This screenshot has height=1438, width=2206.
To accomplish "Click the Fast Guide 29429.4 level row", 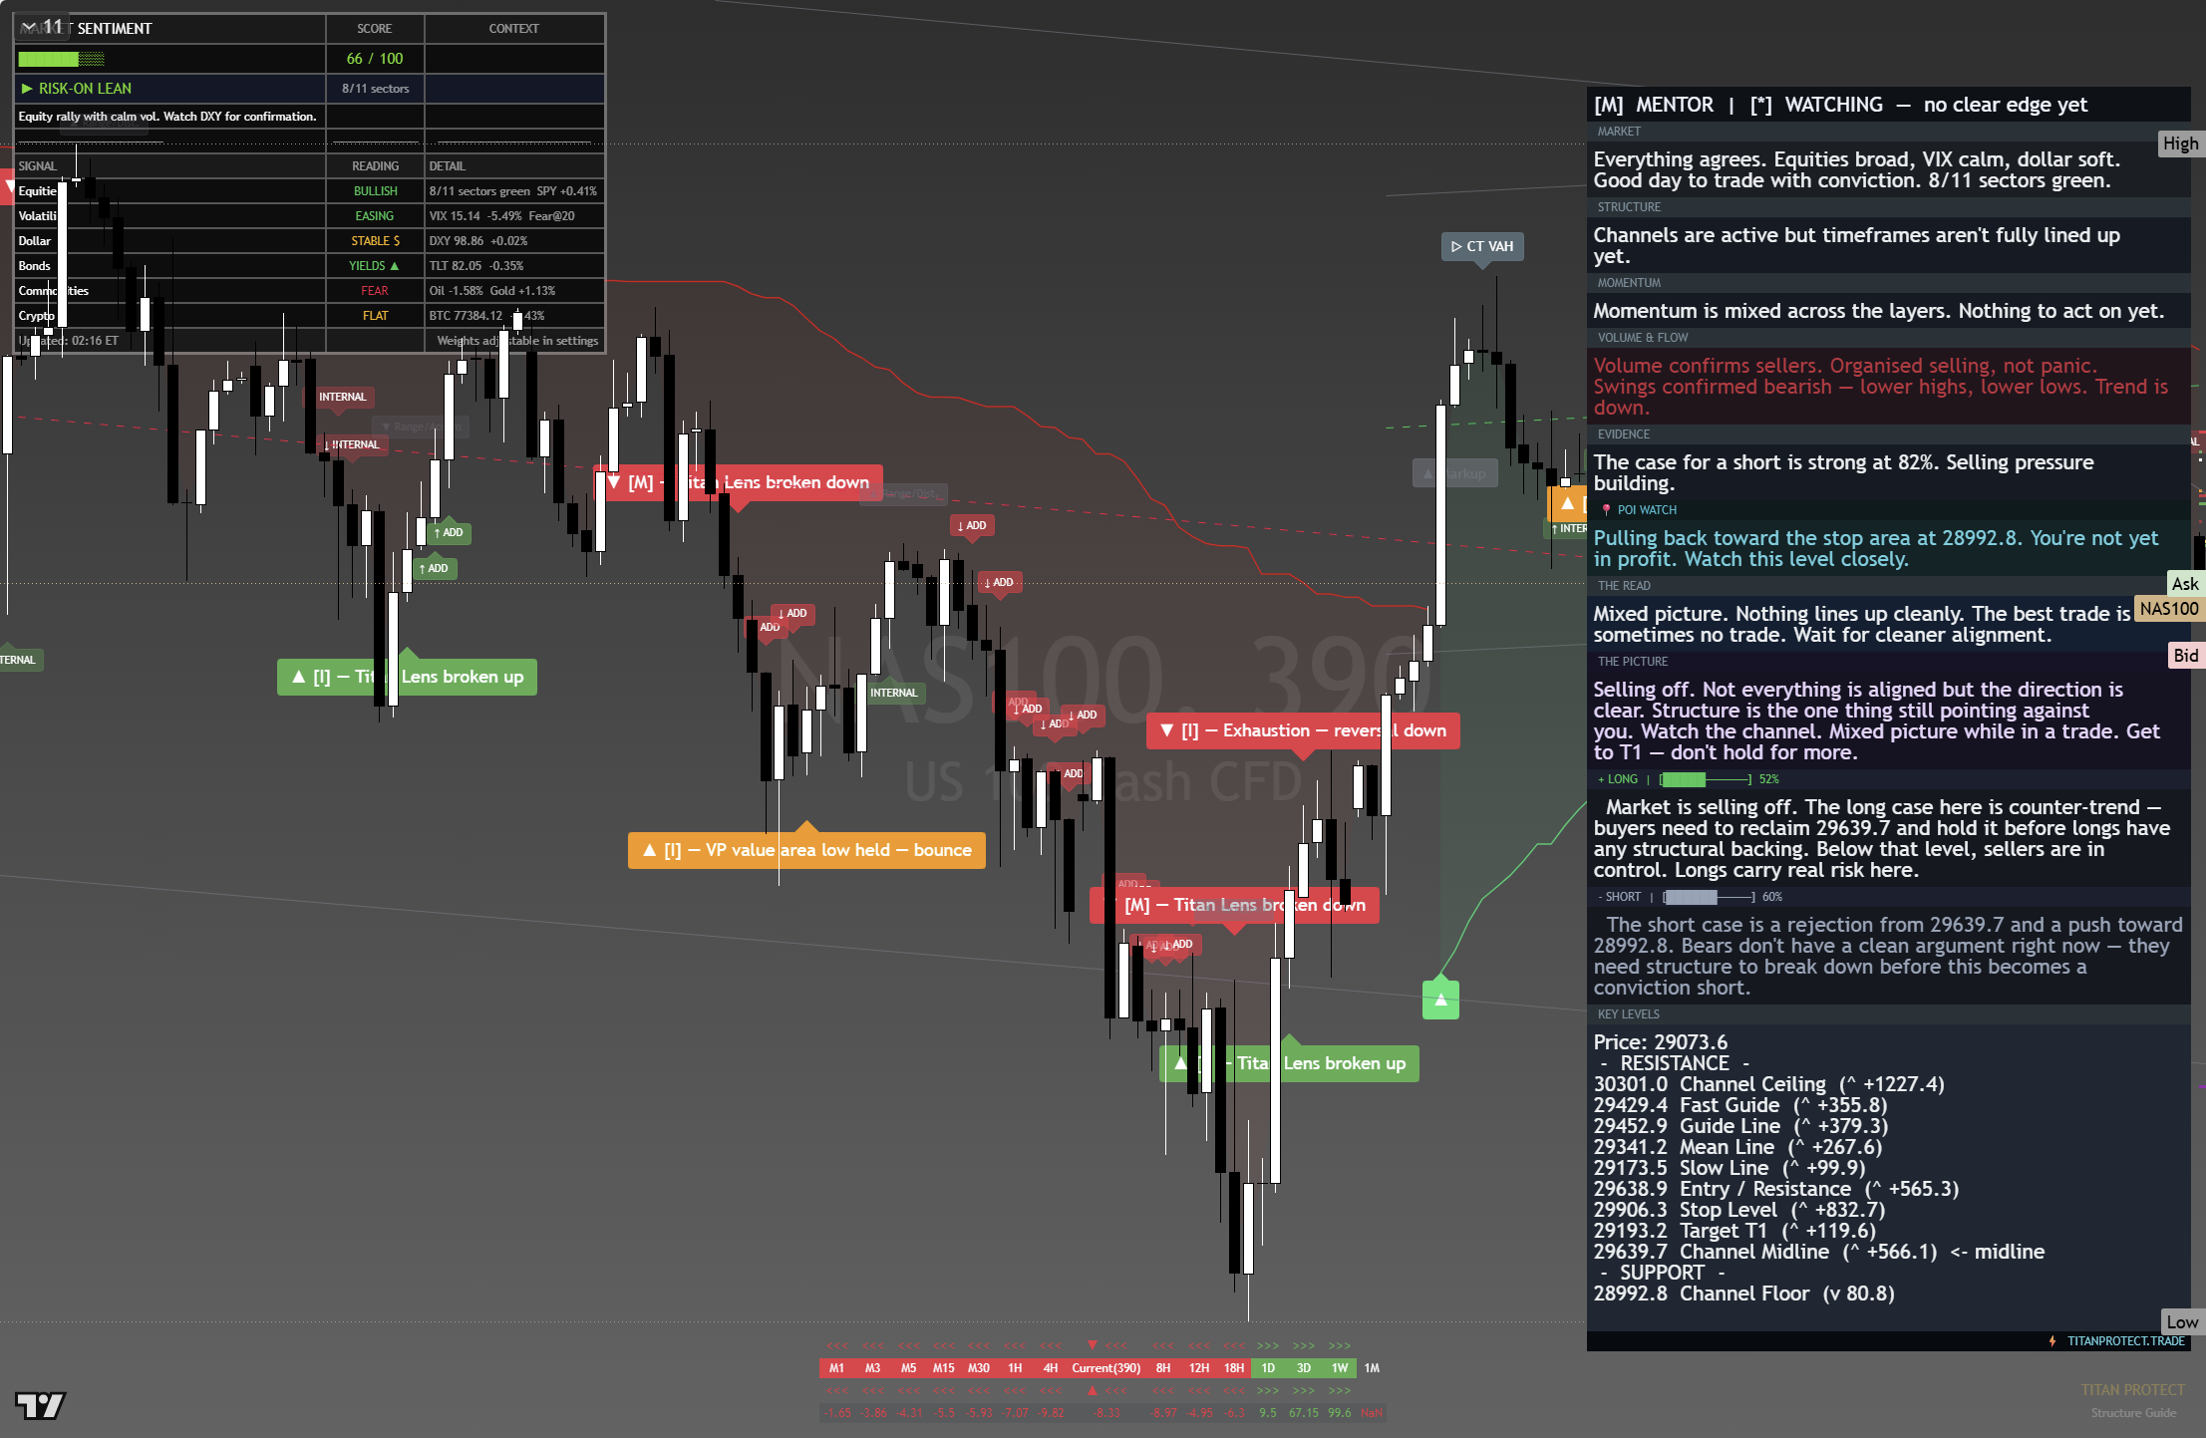I will coord(1740,1105).
